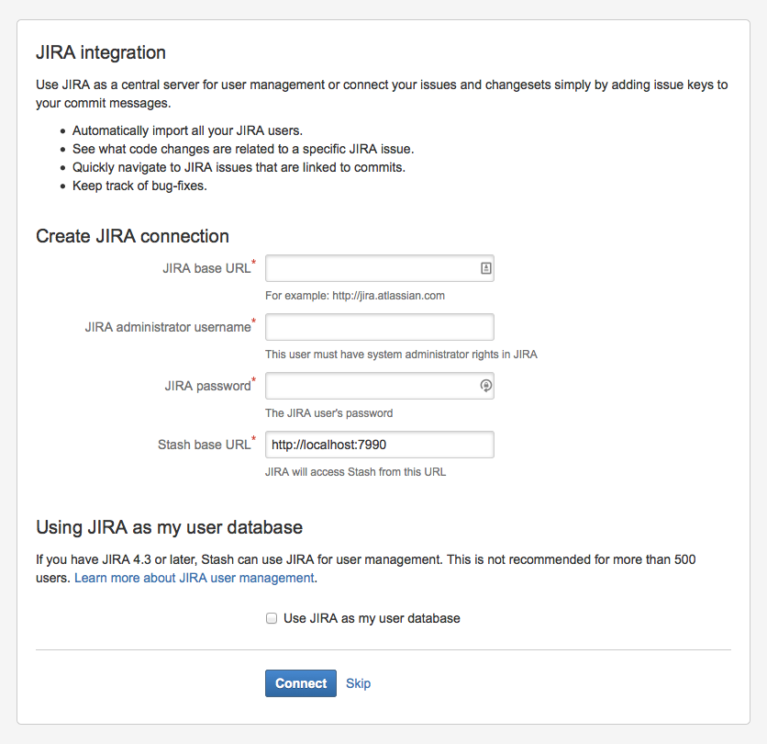
Task: Click 'The JIRA user's password' hint text
Action: pyautogui.click(x=328, y=413)
